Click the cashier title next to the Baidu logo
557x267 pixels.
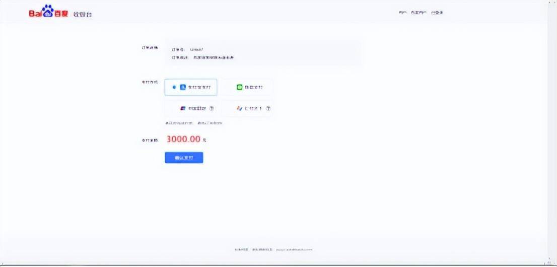[x=83, y=15]
